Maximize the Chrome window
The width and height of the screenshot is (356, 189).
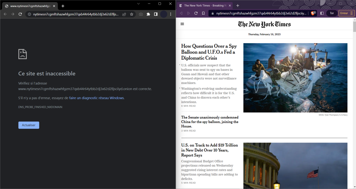[x=160, y=4]
